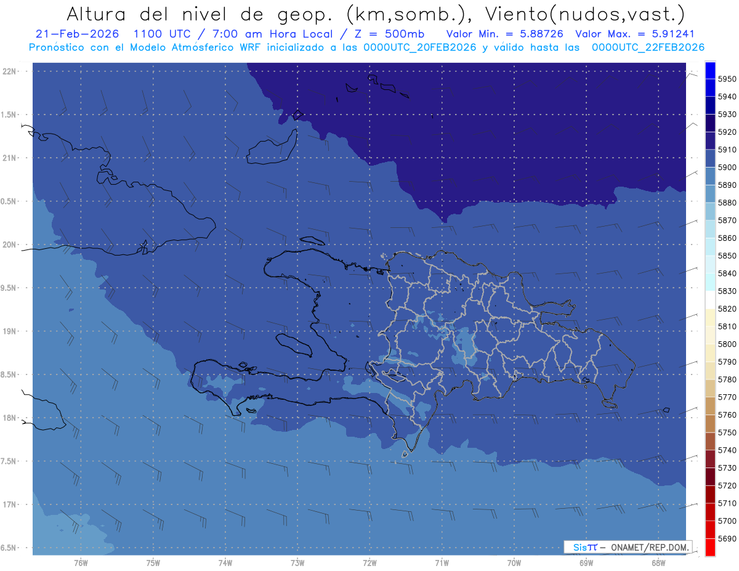Click the 'Valor Min. = 5.88726' text
This screenshot has height=571, width=739.
(x=504, y=34)
